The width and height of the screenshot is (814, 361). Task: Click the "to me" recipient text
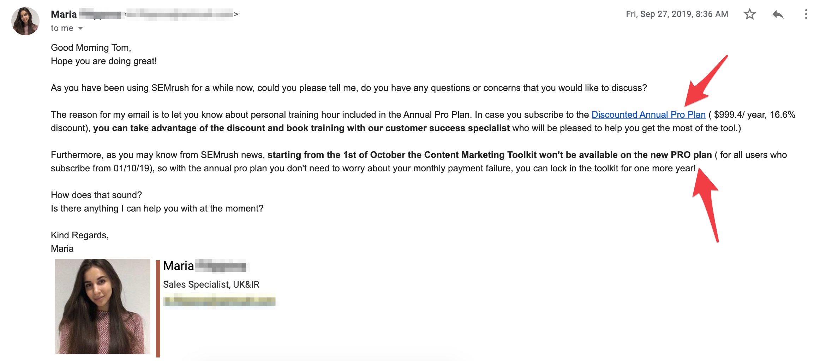pos(62,28)
